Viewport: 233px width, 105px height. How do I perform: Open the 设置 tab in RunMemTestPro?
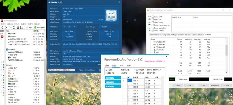[107, 66]
